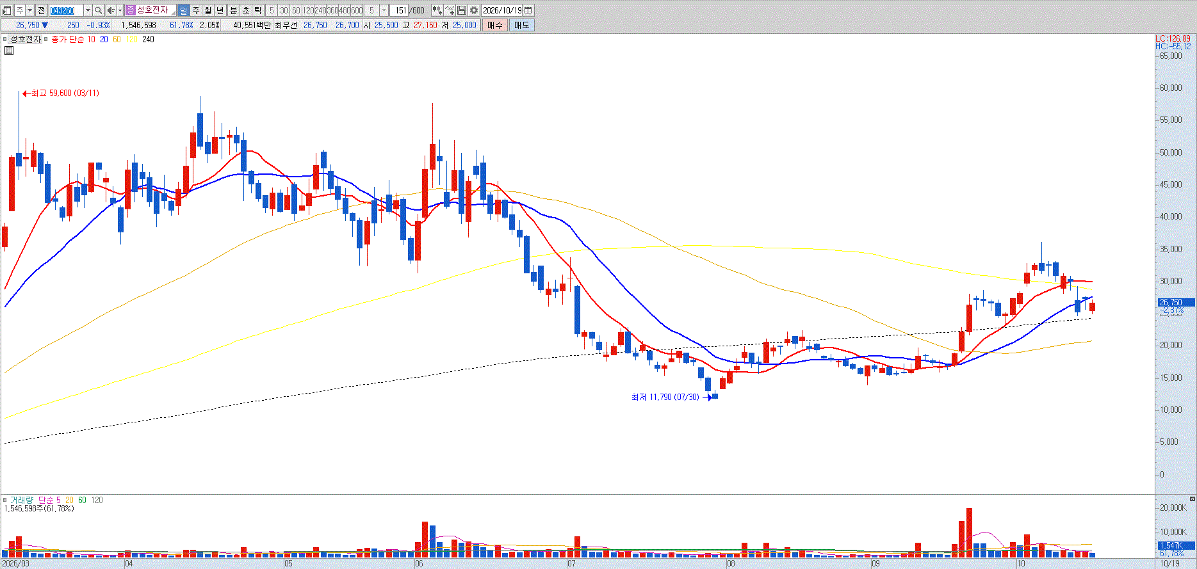Click the 초 seconds chart button
Image resolution: width=1197 pixels, height=569 pixels.
click(245, 10)
